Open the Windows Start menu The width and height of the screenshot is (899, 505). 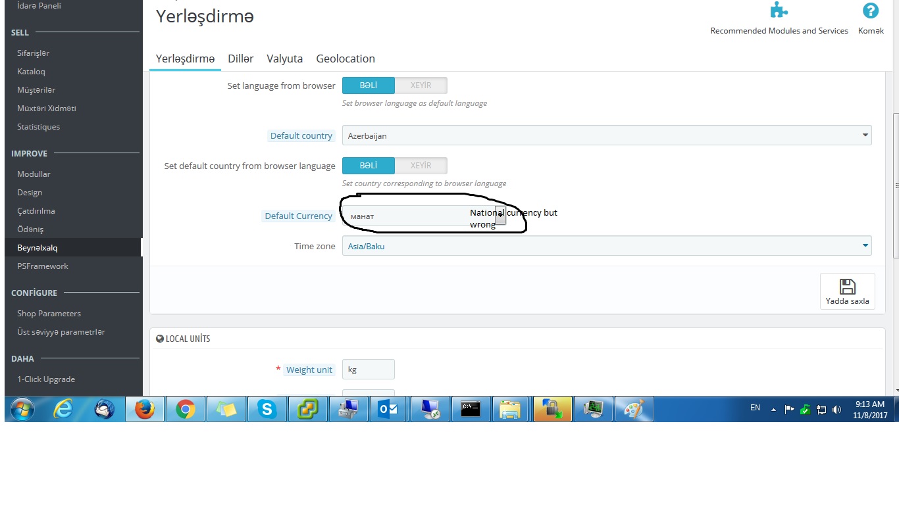(22, 409)
